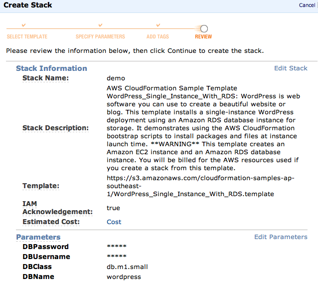Click the masked DBPassword value

tap(117, 246)
